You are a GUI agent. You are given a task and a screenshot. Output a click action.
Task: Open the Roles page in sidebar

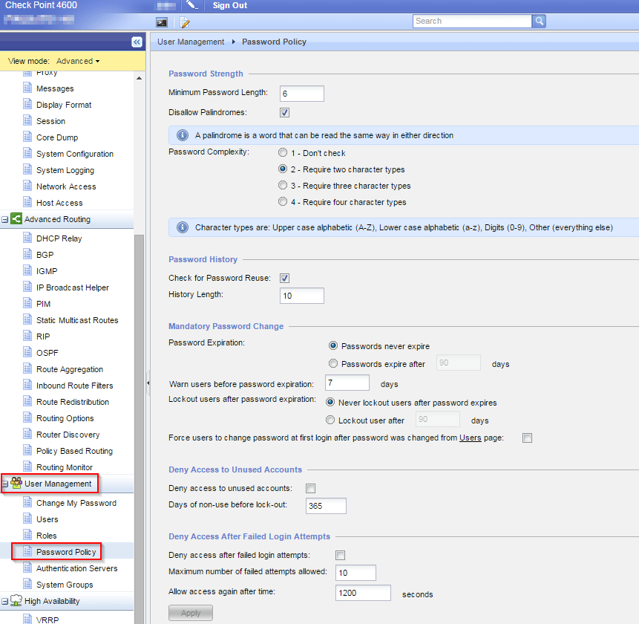coord(46,536)
